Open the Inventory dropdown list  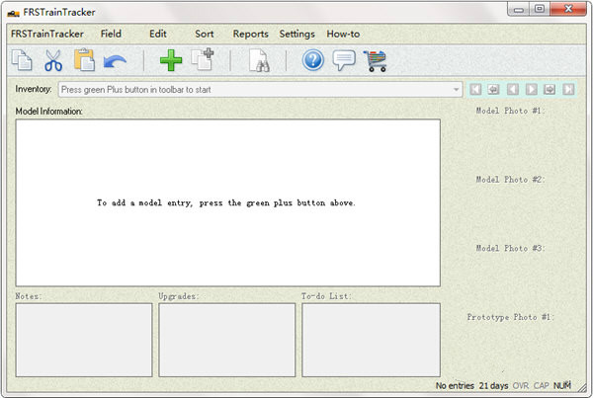[456, 90]
